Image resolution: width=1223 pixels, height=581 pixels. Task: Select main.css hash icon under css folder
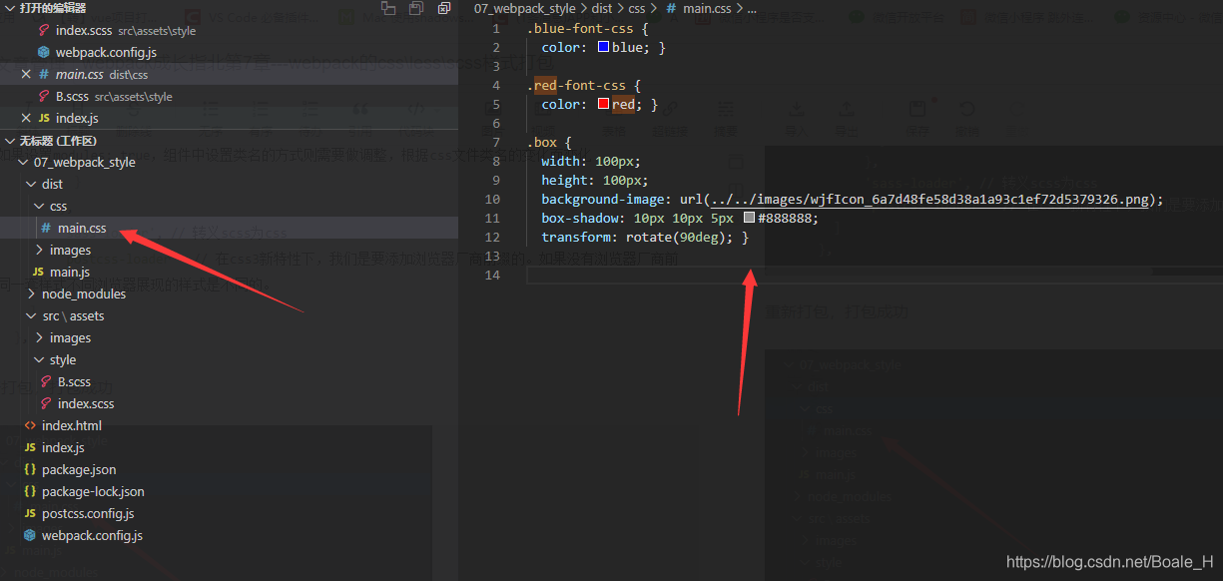click(x=46, y=228)
